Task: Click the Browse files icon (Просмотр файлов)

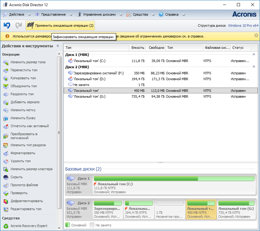Action: [x=6, y=185]
